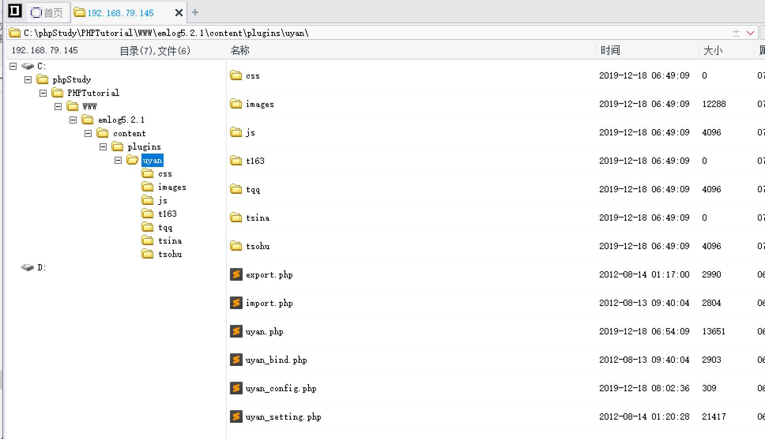Screen dimensions: 765x439
Task: Click the app logo icon at top left
Action: tap(15, 11)
